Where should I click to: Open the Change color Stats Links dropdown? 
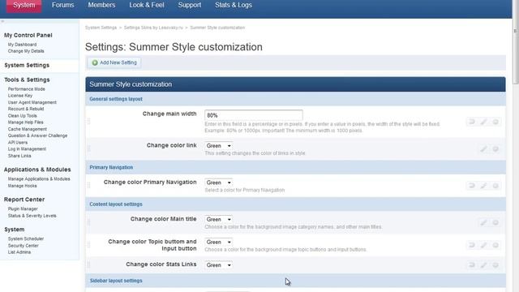pos(218,265)
